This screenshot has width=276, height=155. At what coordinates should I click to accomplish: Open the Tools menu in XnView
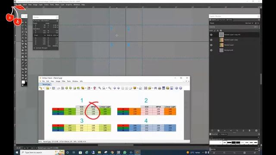[69, 81]
